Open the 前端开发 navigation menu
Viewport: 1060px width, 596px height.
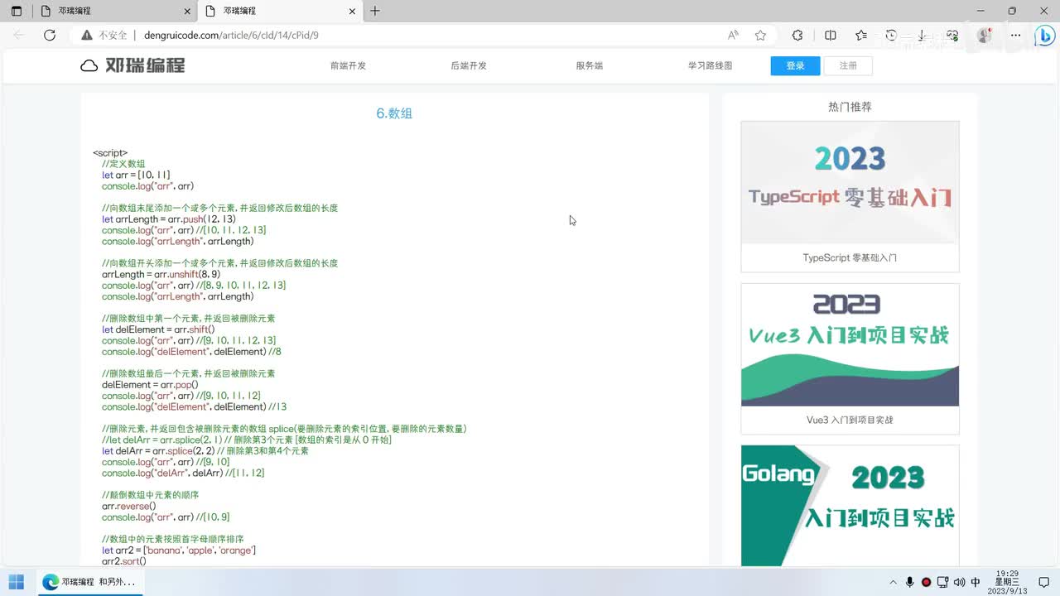pyautogui.click(x=348, y=65)
